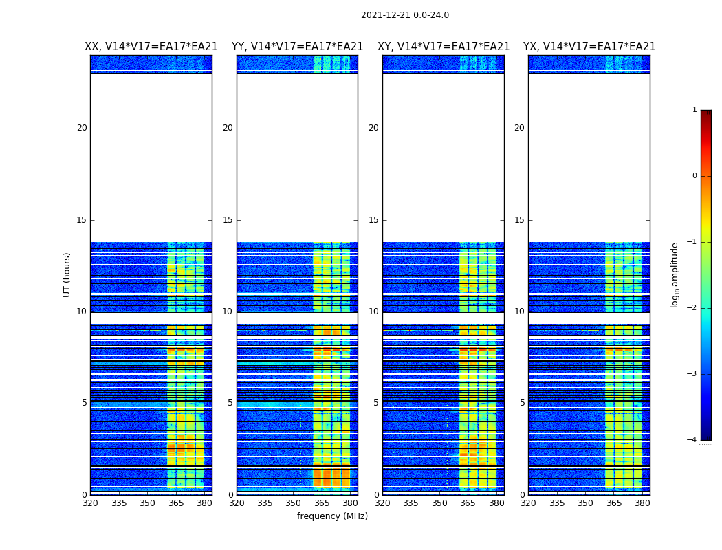Click the white data gap in YY panel
The width and height of the screenshot is (722, 550).
298,158
